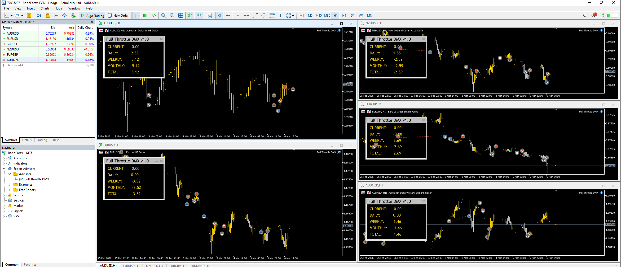Image resolution: width=621 pixels, height=267 pixels.
Task: Select the text label tool
Action: (280, 16)
